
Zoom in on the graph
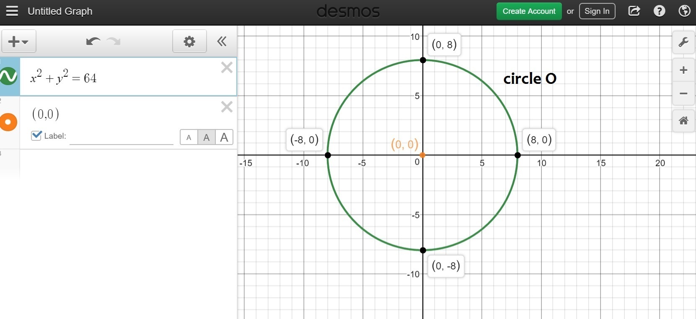click(x=683, y=70)
